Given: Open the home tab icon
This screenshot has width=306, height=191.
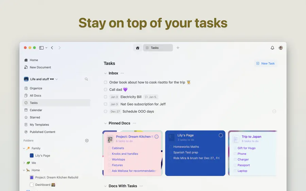Looking at the screenshot, I should coord(138,48).
